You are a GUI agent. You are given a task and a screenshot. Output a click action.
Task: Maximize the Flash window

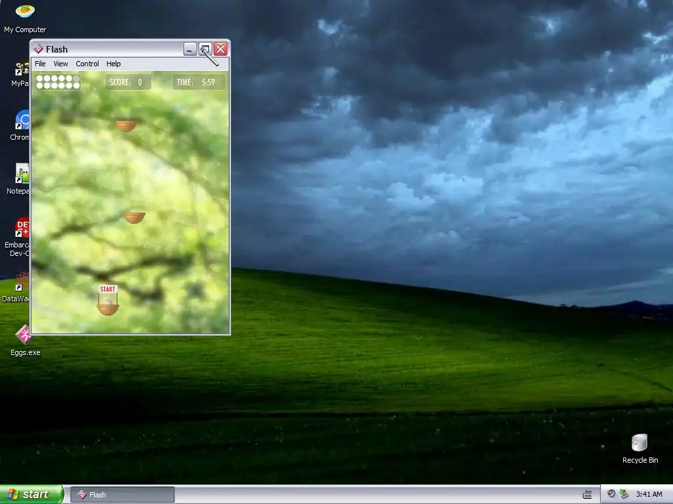coord(205,49)
